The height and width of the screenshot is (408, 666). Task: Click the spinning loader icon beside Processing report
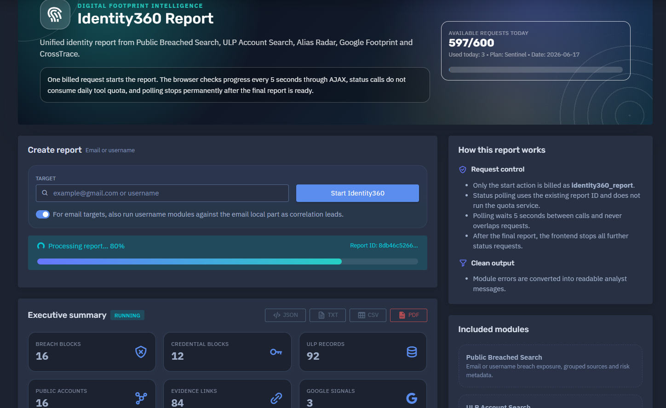click(41, 246)
